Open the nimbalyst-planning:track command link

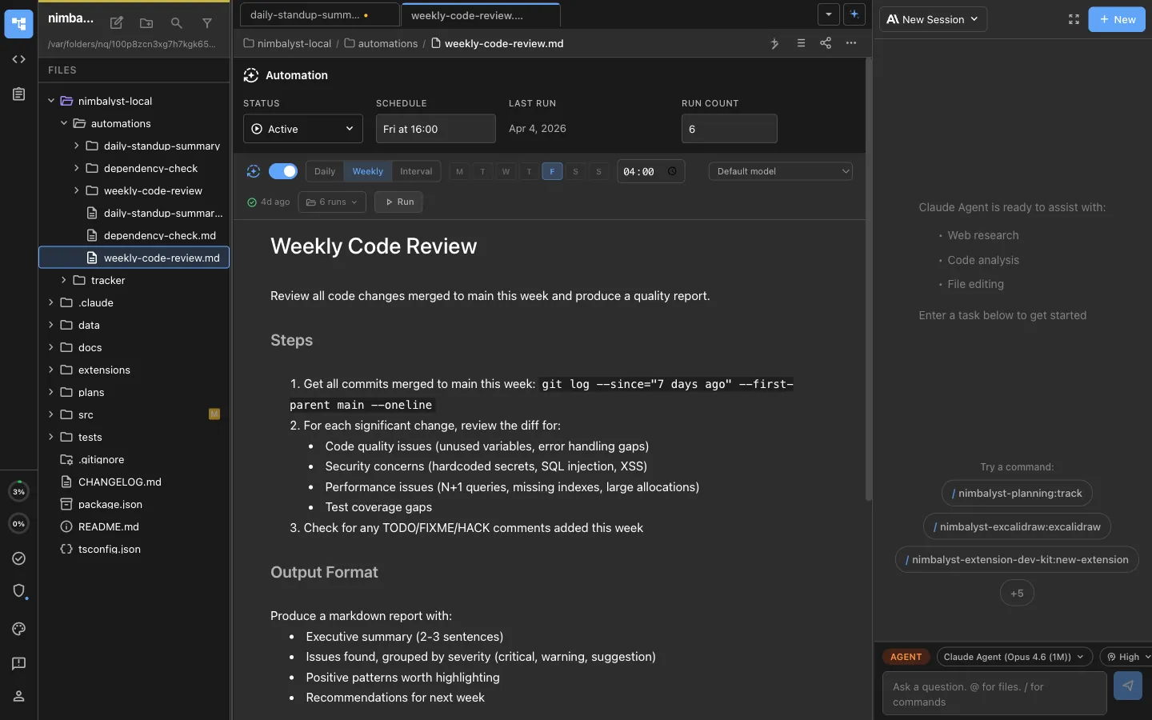coord(1017,494)
